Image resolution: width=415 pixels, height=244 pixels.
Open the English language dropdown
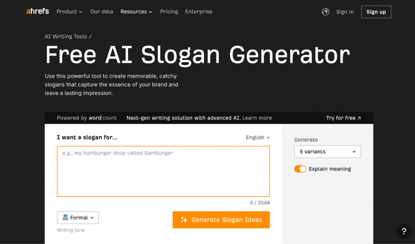[x=257, y=137]
